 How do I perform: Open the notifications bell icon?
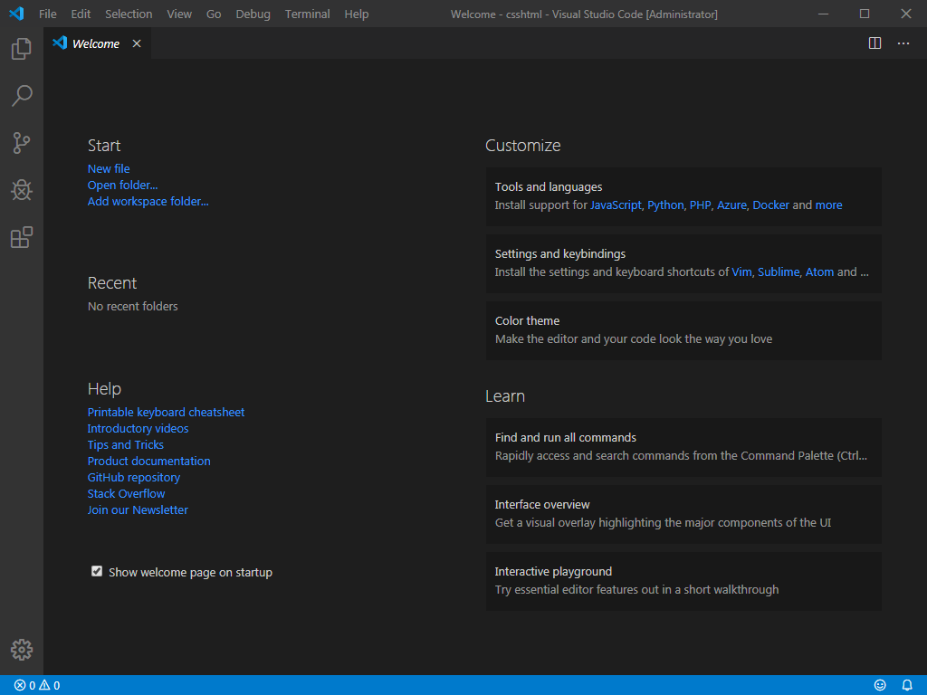(907, 686)
